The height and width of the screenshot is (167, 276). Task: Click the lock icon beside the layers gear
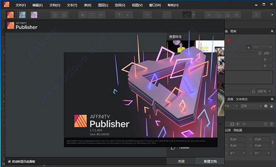271,106
